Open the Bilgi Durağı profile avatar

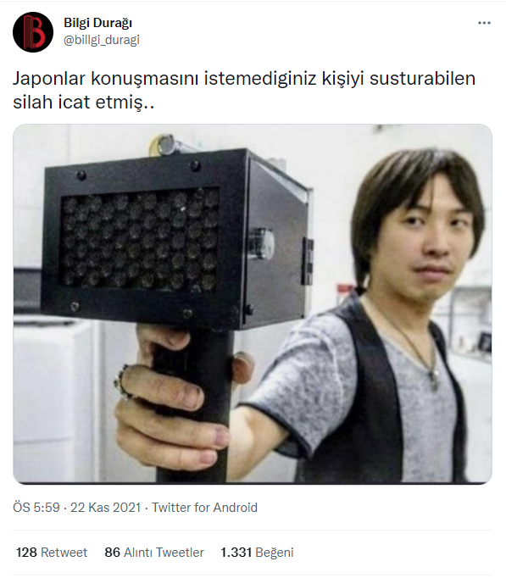(33, 32)
